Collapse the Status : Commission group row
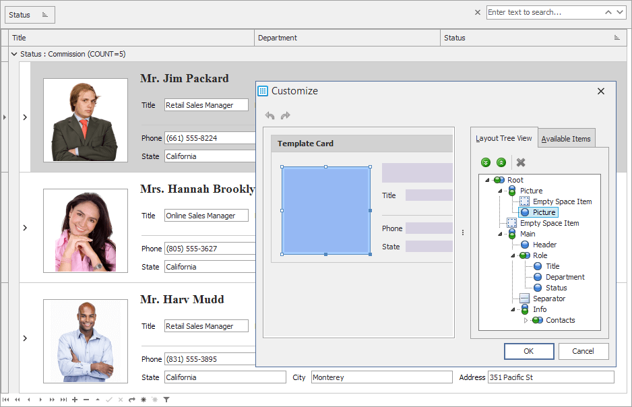The image size is (632, 407). pos(15,54)
